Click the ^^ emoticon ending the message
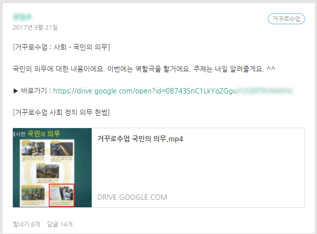 (271, 68)
